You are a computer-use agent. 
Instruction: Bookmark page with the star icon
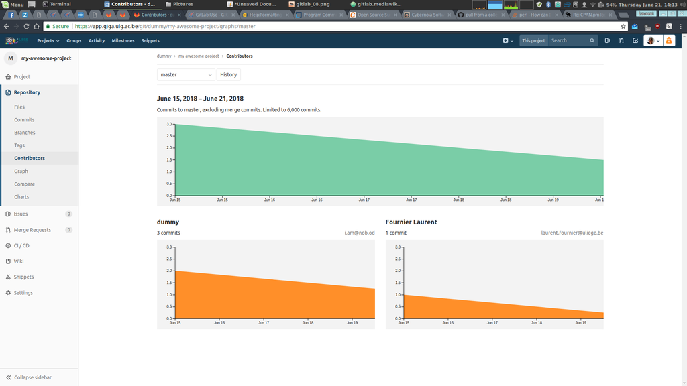coord(623,26)
